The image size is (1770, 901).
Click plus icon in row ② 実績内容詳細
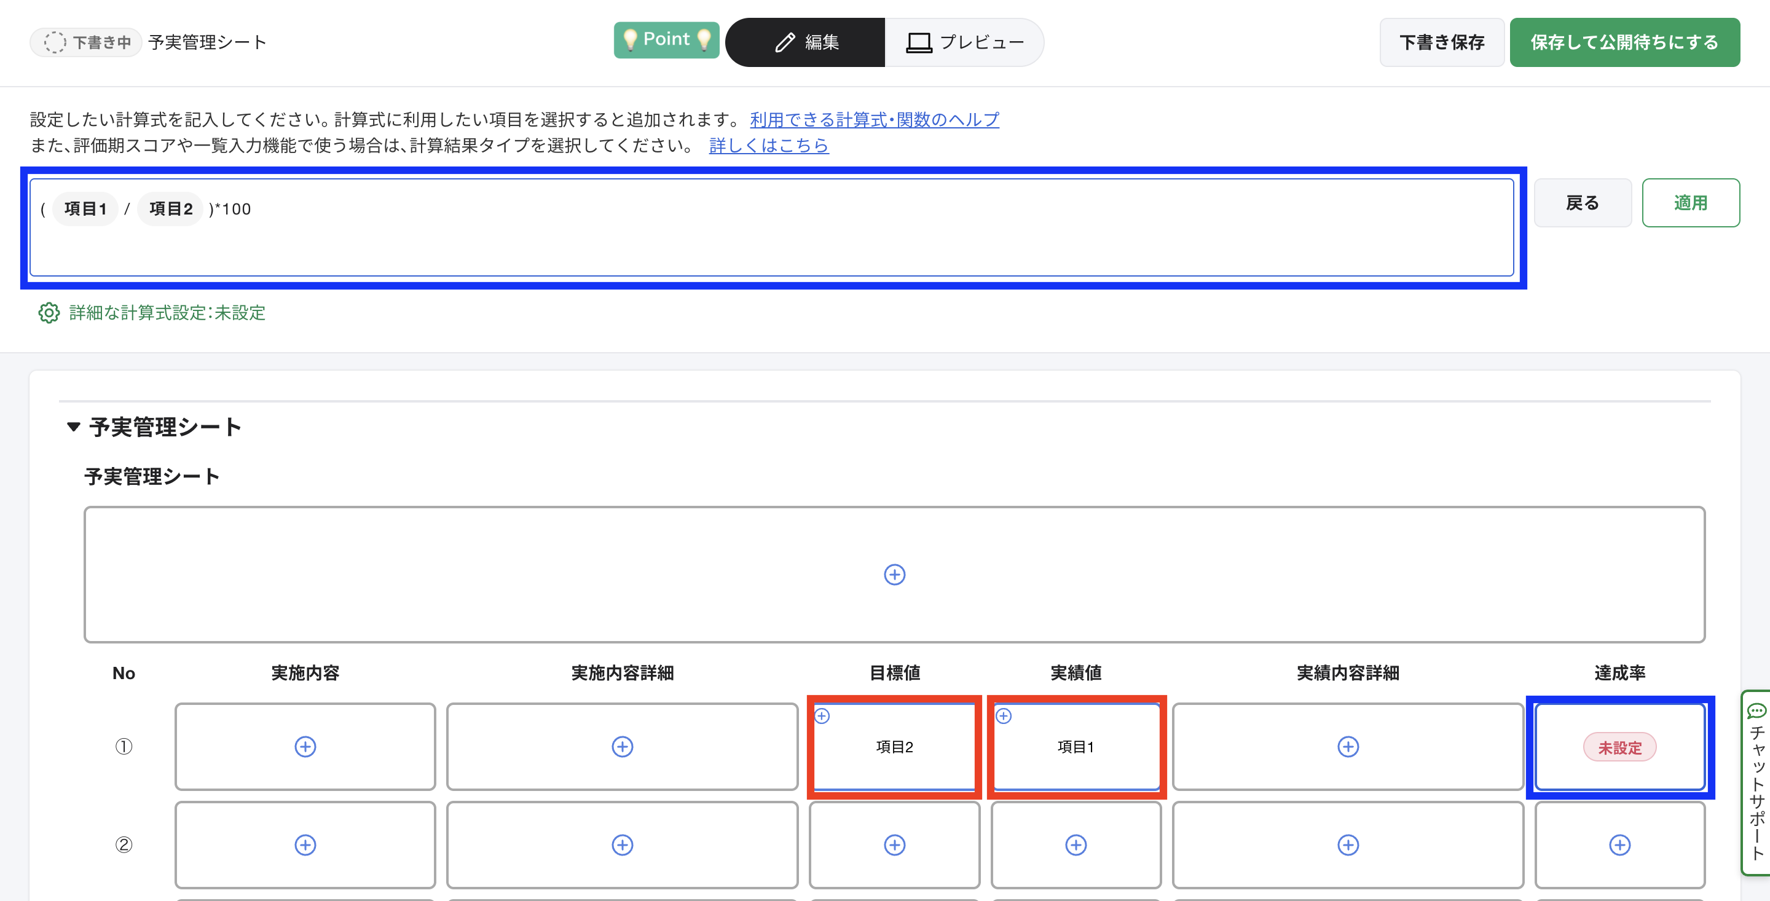pos(1347,844)
